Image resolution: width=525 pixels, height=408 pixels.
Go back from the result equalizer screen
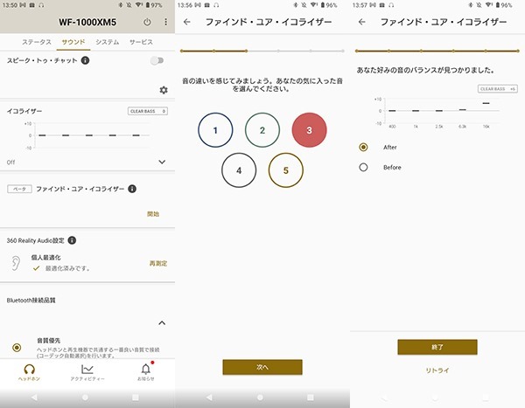362,22
